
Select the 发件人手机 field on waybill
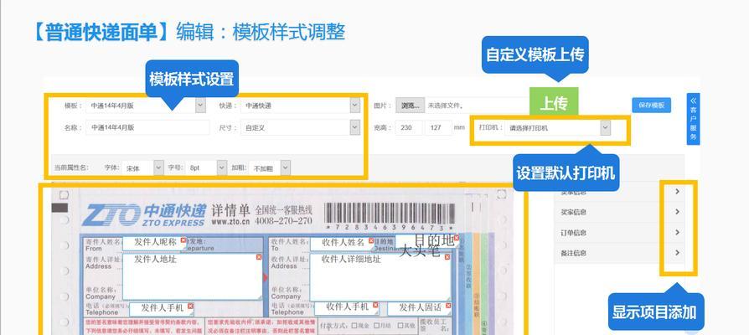click(x=162, y=309)
